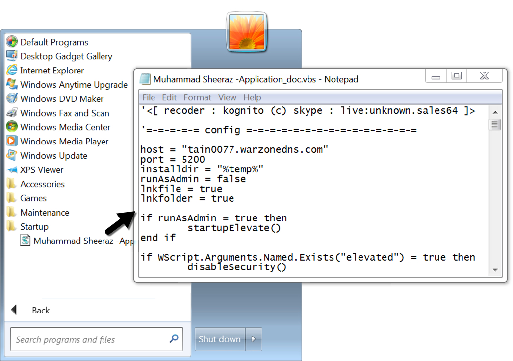
Task: Click the recoder kognito comment line
Action: click(308, 110)
